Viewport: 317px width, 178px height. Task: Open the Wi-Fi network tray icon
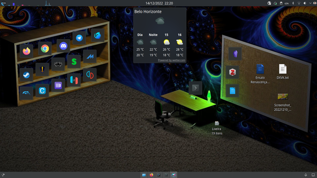click(x=299, y=3)
